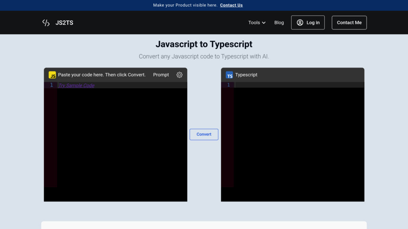This screenshot has width=408, height=229.
Task: Follow the Contact Us link in the top banner
Action: pos(231,5)
